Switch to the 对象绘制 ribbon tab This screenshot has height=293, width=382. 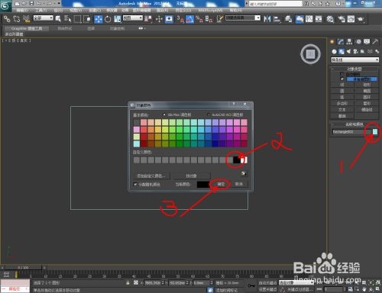pos(117,28)
